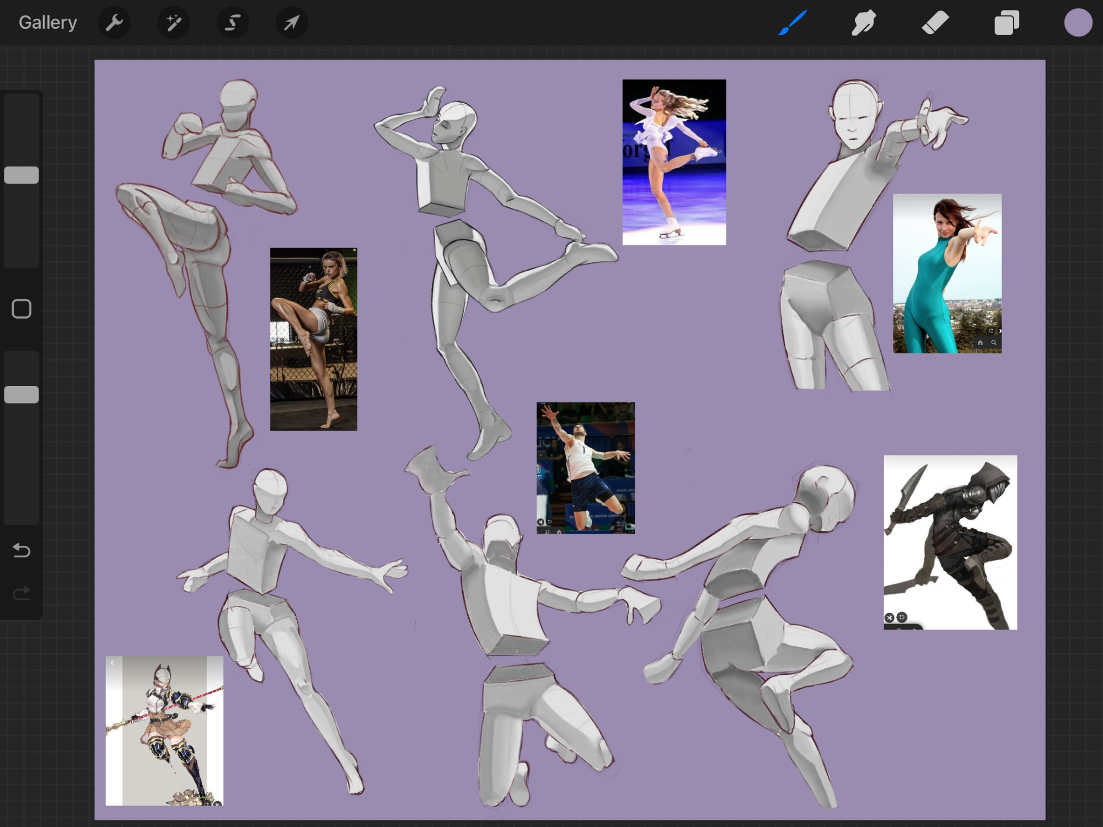1103x827 pixels.
Task: Tap the kickboxer reference photo
Action: tap(314, 339)
